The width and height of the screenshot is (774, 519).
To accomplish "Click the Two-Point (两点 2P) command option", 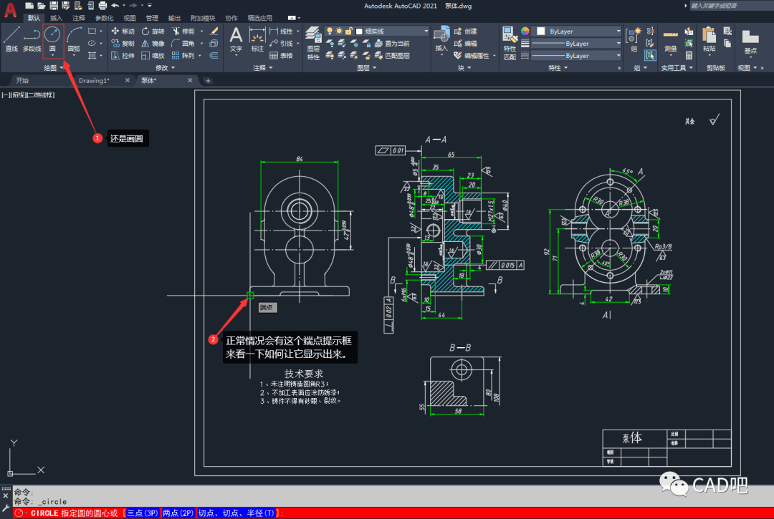I will 178,513.
